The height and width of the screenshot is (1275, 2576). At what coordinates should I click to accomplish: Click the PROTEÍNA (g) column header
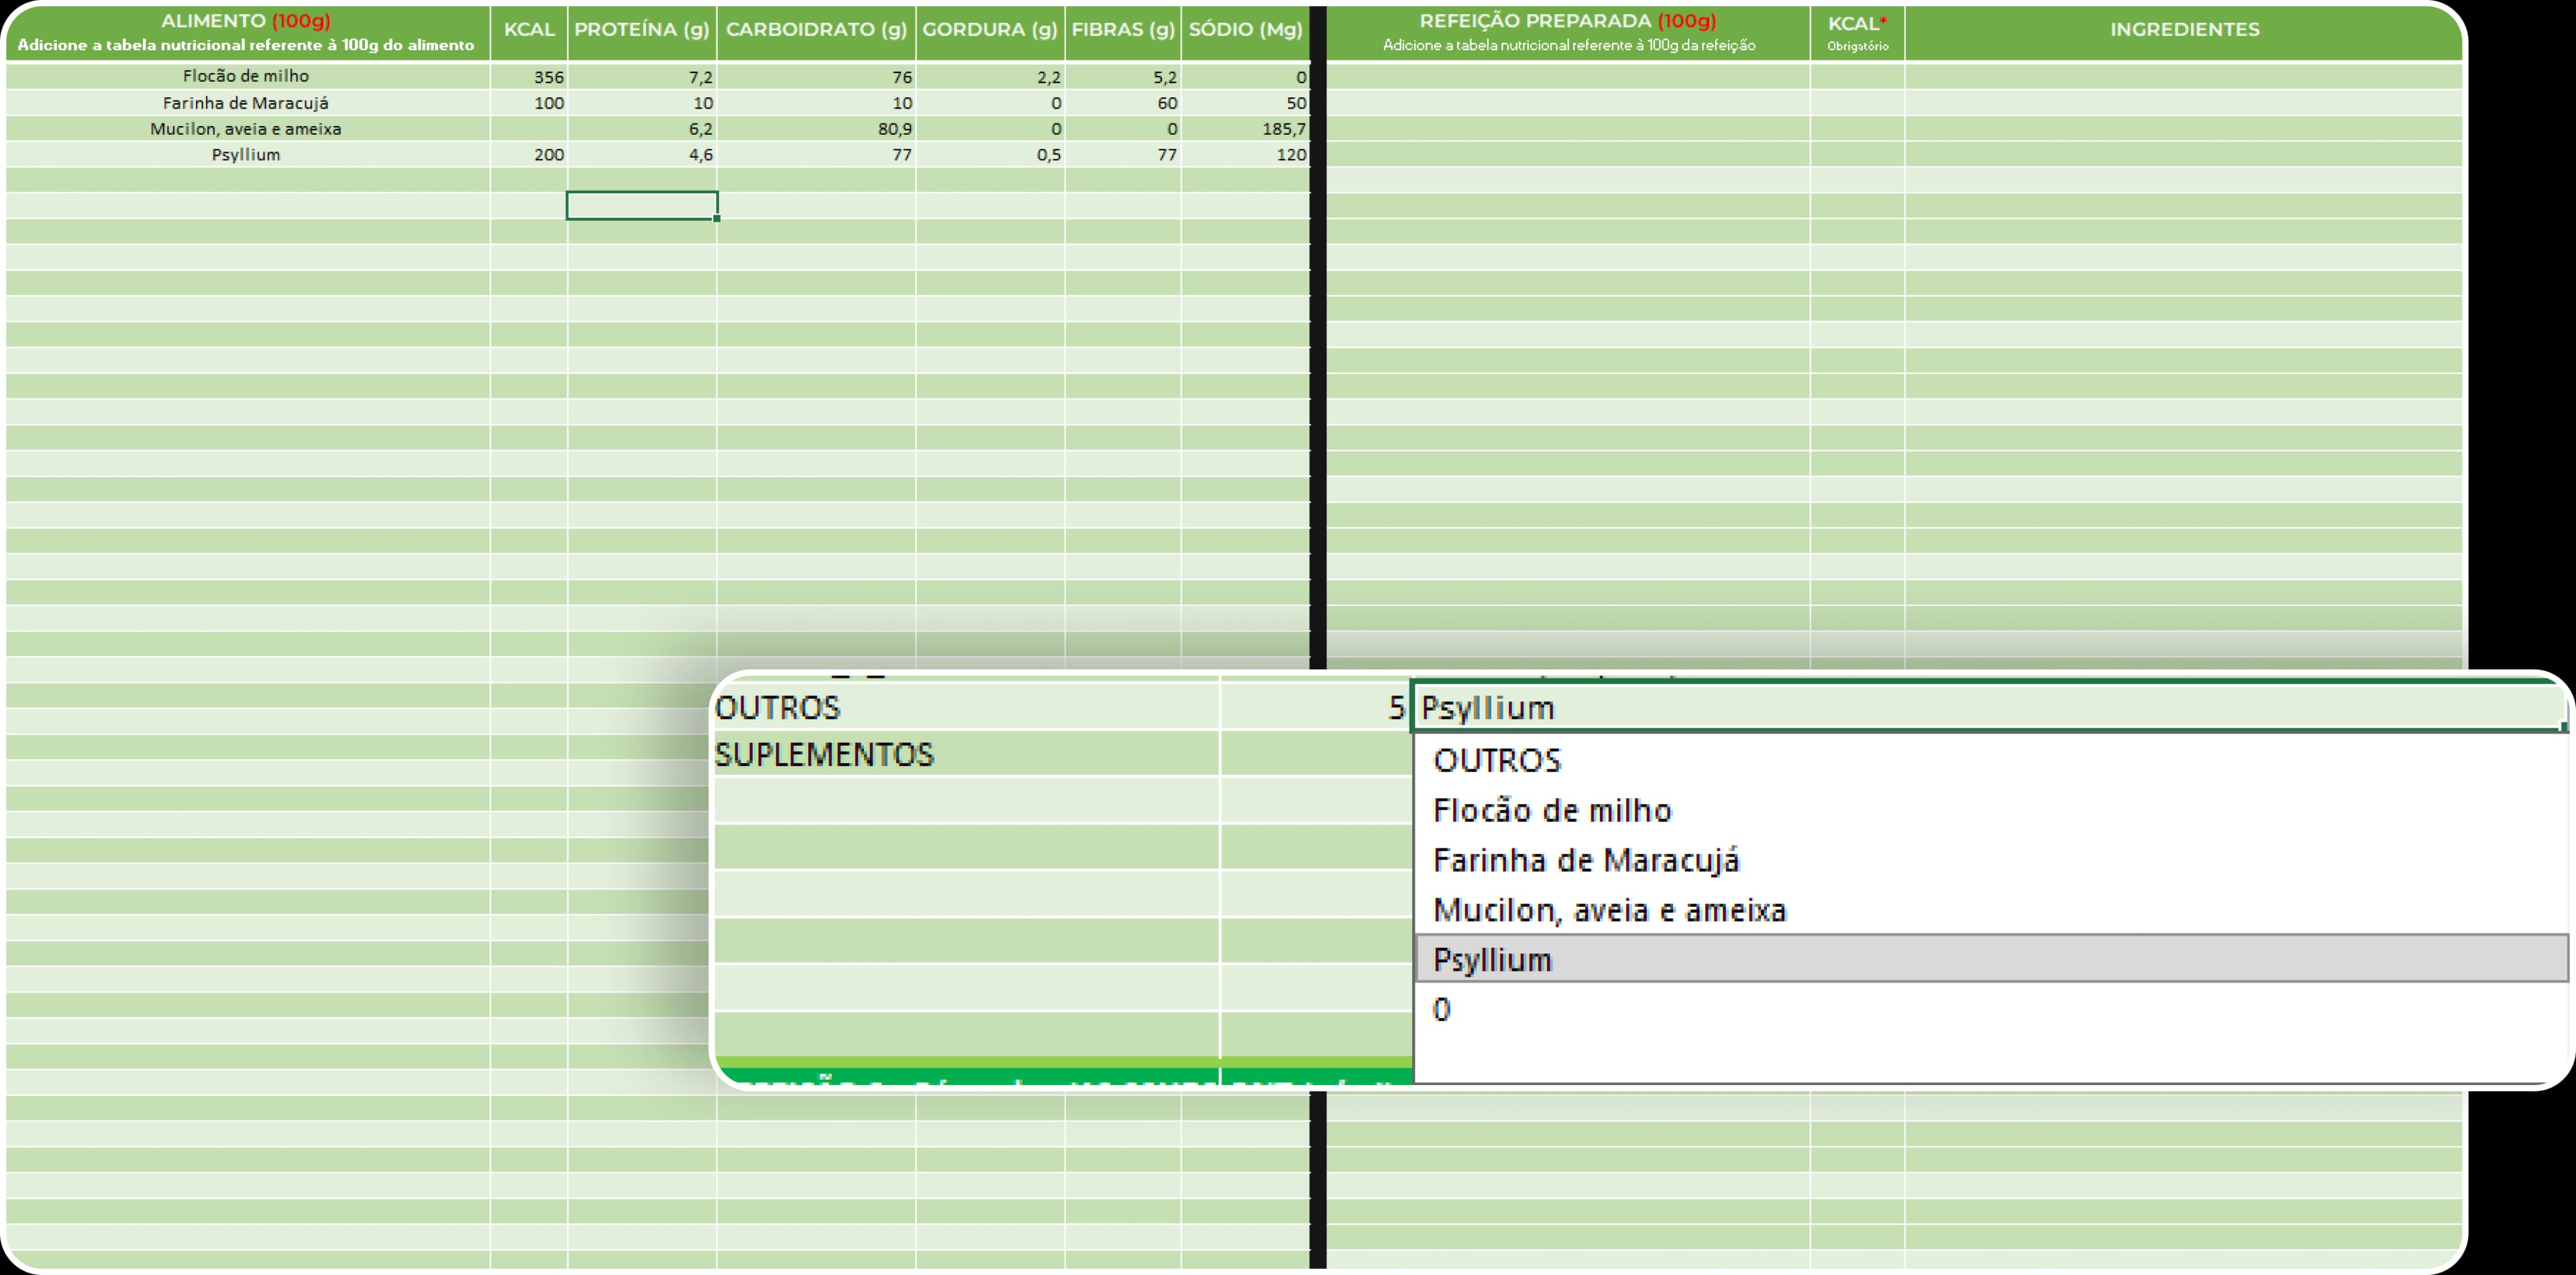coord(641,30)
